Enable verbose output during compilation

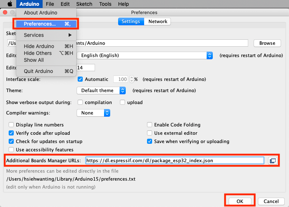[x=81, y=102]
